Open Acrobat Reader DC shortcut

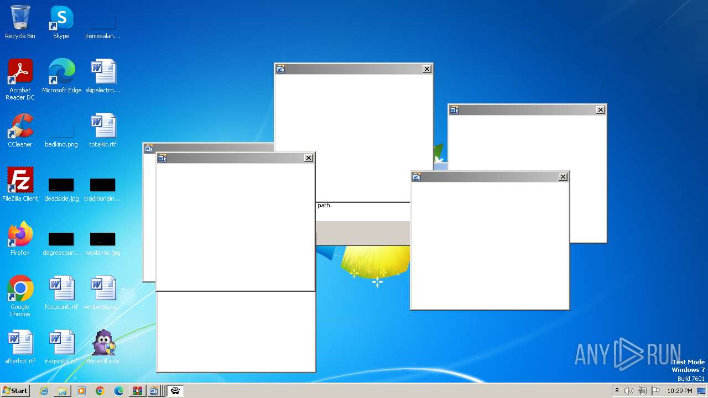pos(20,80)
